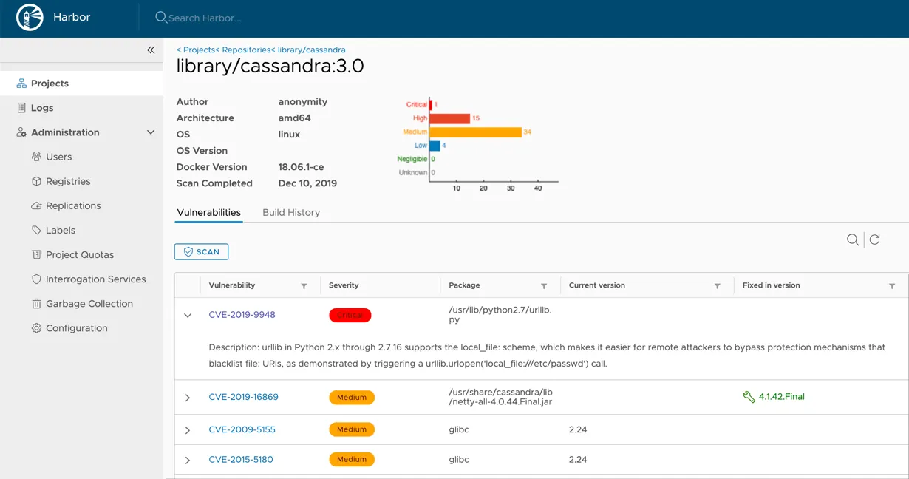Click the Configuration gear icon
The height and width of the screenshot is (479, 909).
(x=36, y=328)
